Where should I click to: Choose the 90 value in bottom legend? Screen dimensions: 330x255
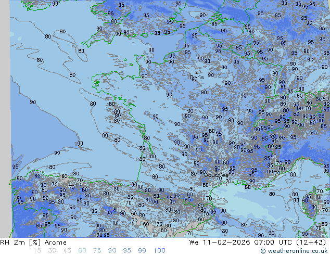[x=112, y=251]
